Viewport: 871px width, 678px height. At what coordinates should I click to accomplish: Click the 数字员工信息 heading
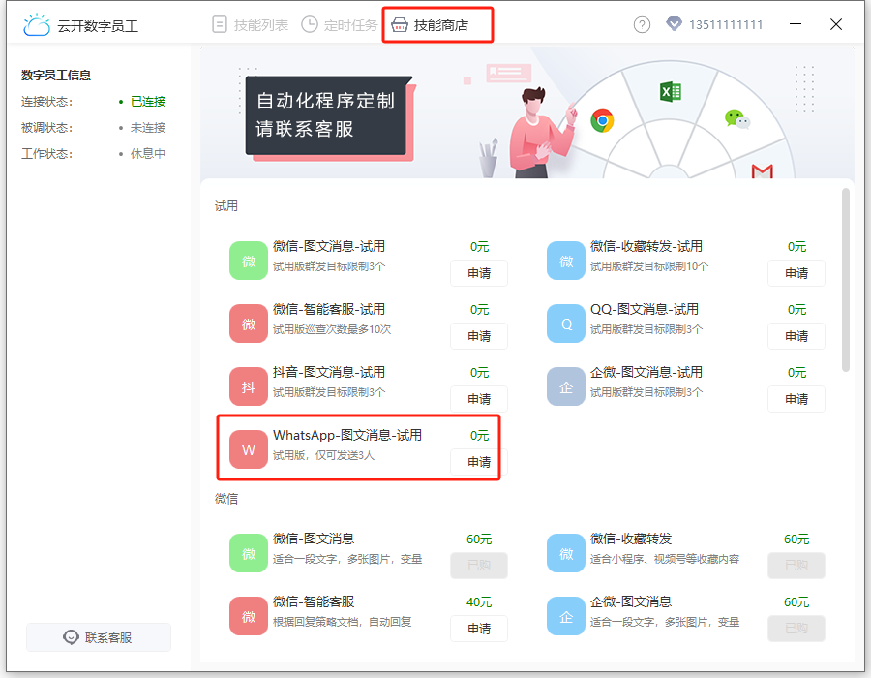pyautogui.click(x=56, y=75)
